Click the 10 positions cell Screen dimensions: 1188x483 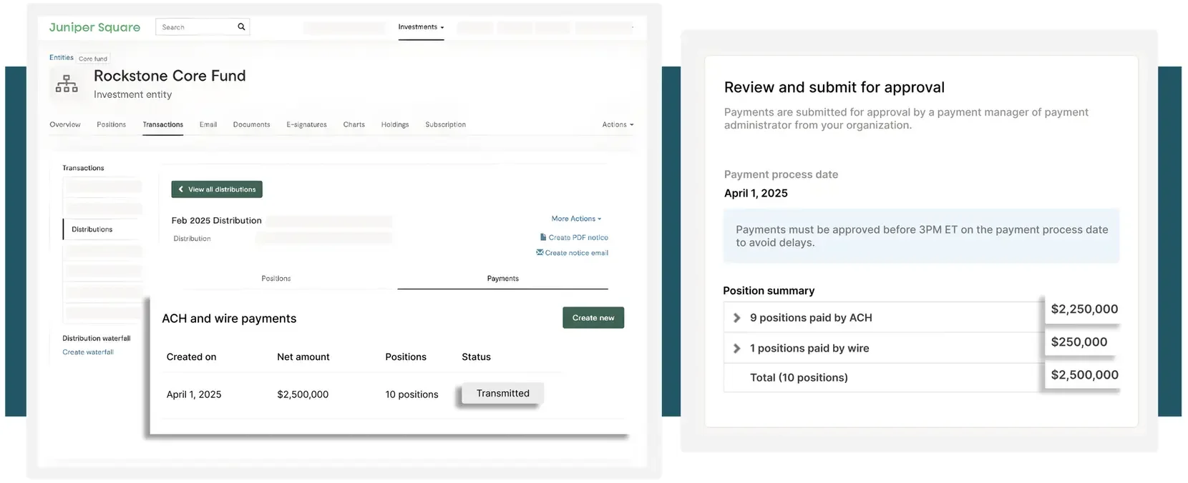(412, 394)
